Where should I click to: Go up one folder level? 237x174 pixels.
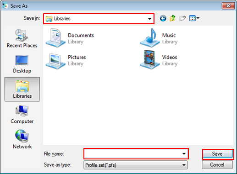pos(173,18)
